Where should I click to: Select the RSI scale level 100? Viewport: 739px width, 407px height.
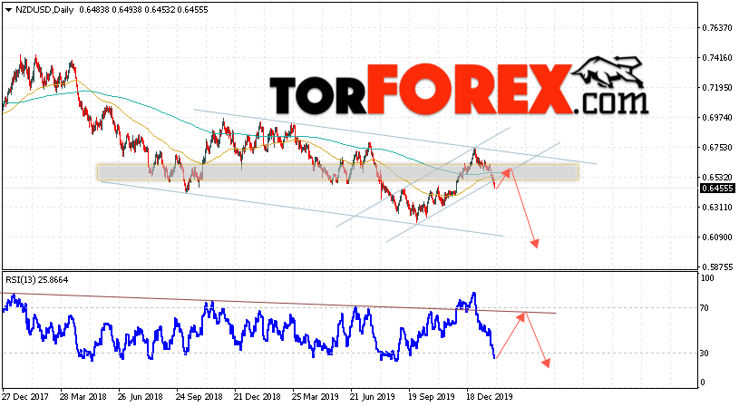click(x=707, y=278)
